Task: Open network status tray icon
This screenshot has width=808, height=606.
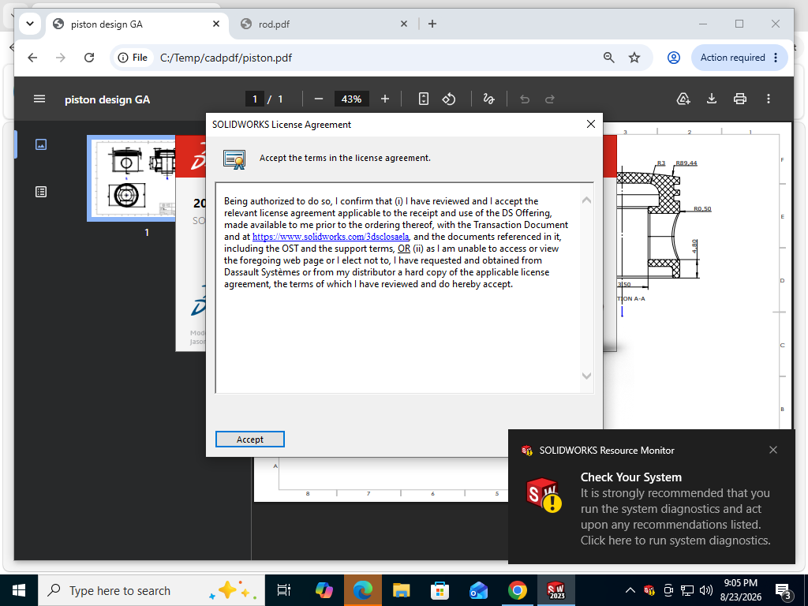Action: coord(687,590)
